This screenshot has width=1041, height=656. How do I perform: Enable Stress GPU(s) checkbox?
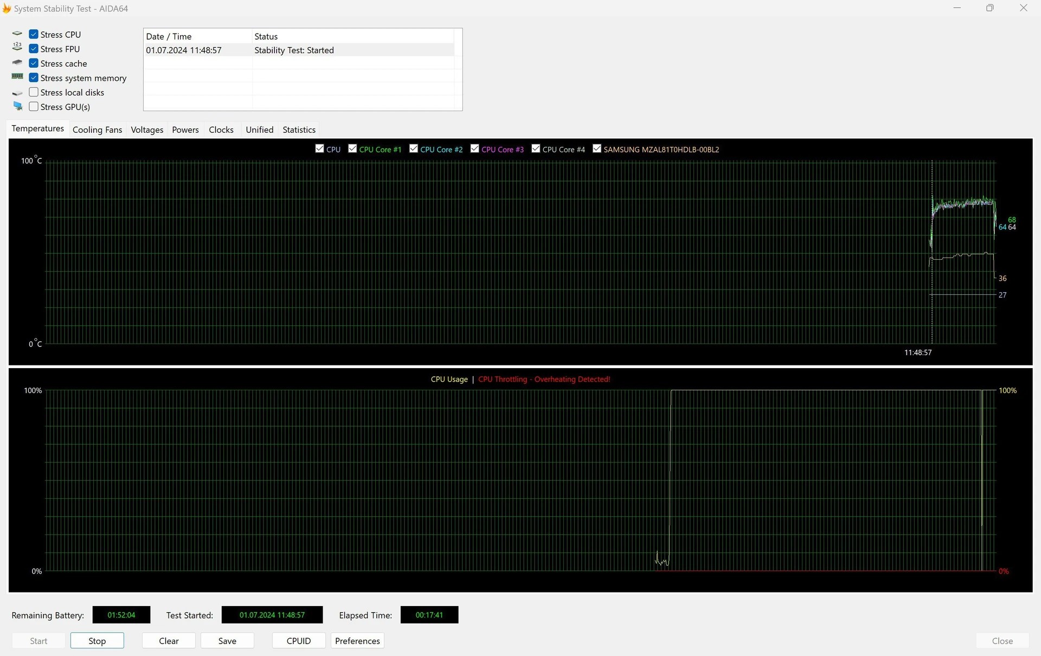coord(34,107)
